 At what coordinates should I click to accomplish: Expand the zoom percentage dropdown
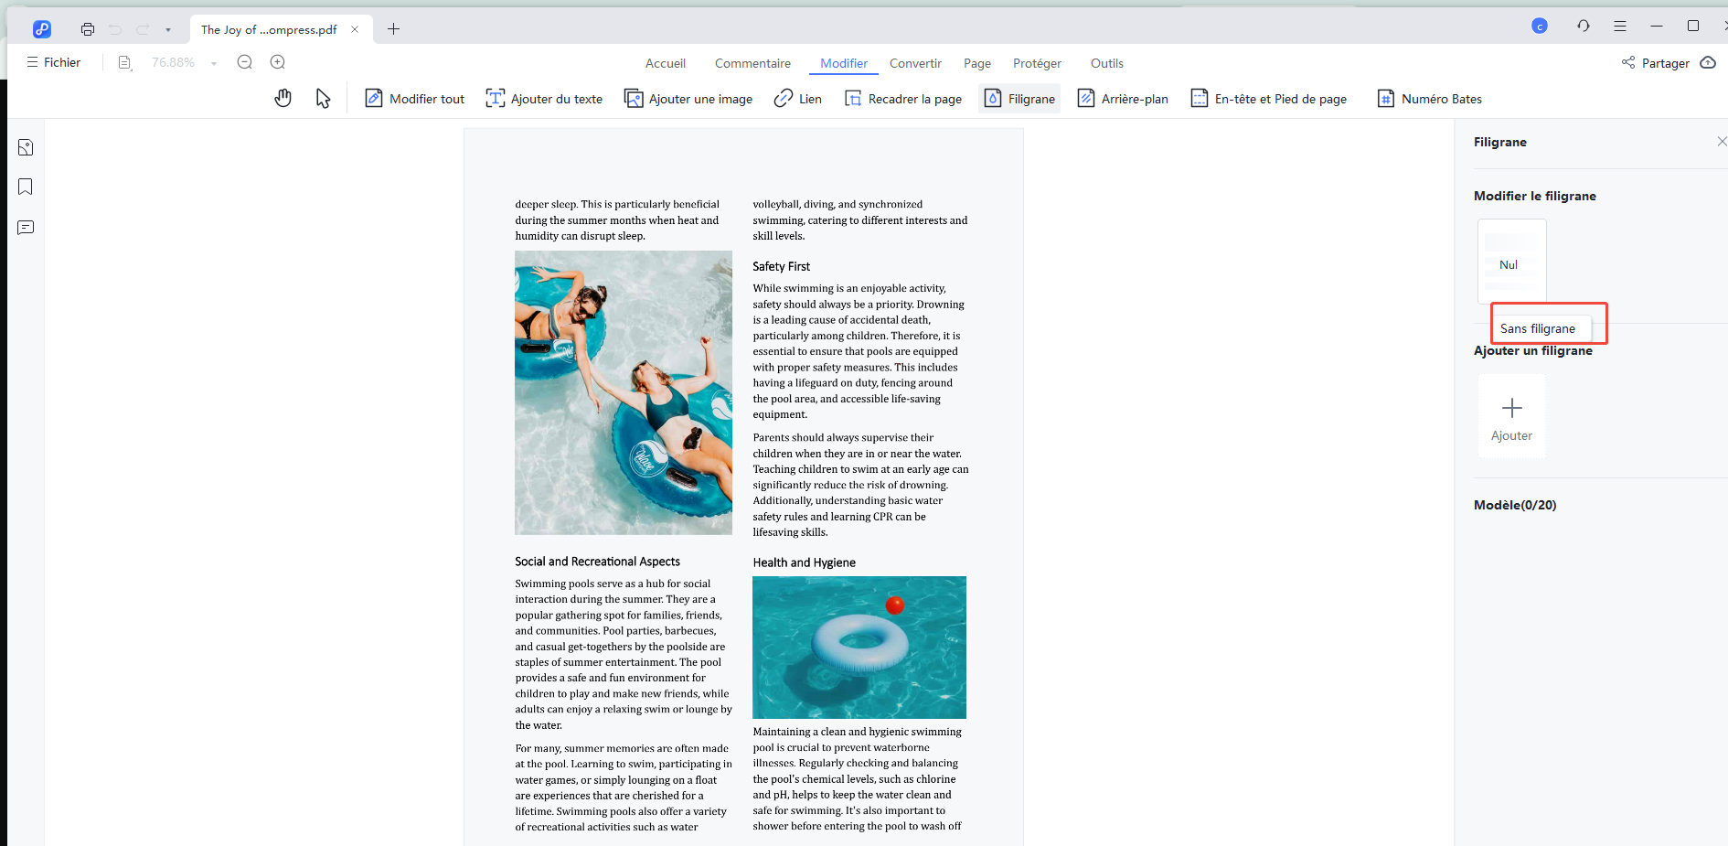(214, 63)
